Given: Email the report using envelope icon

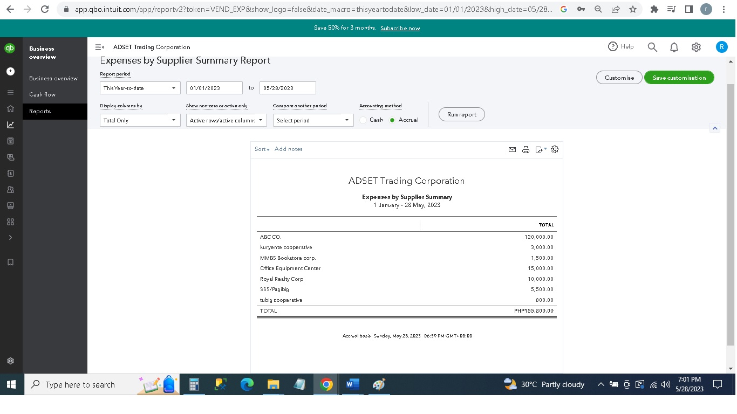Looking at the screenshot, I should point(512,149).
